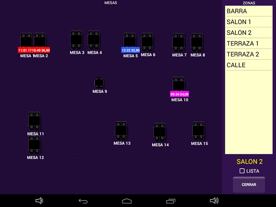Open the MESA 2 table icon
Viewport: 276px width, 207px height.
[x=40, y=40]
